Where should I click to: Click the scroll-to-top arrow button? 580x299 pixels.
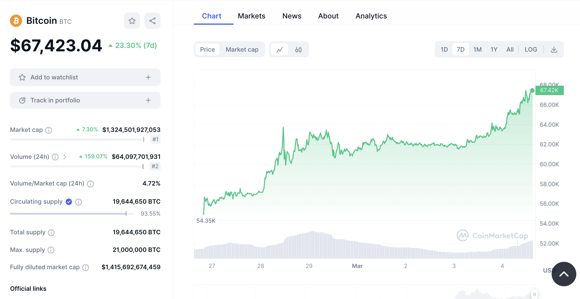click(564, 274)
